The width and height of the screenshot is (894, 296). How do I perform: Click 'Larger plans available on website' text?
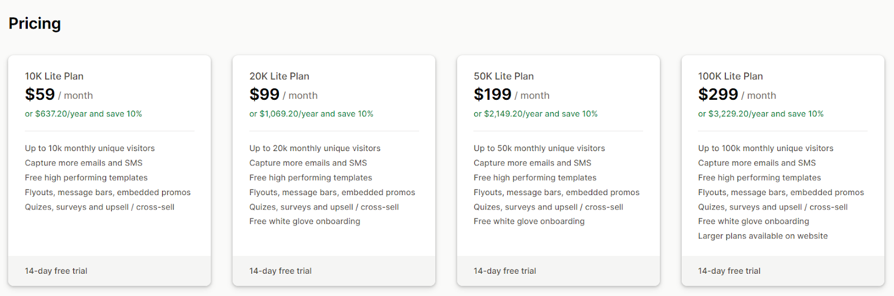[763, 236]
